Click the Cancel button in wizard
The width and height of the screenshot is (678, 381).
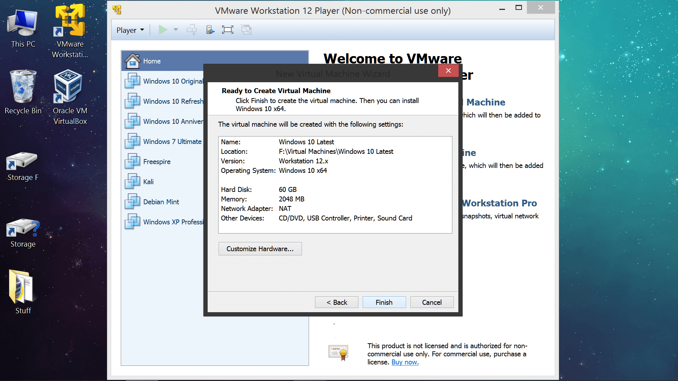(x=431, y=302)
